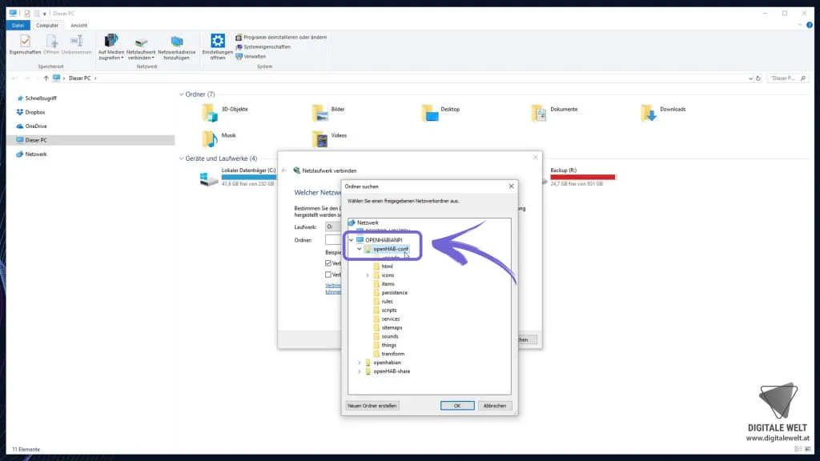Open the Musik folder icon
Screen dimensions: 820x461
[x=209, y=138]
